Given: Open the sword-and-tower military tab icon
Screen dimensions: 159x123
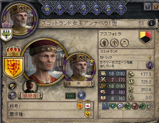Looking at the screenshot, I should click(x=84, y=9).
